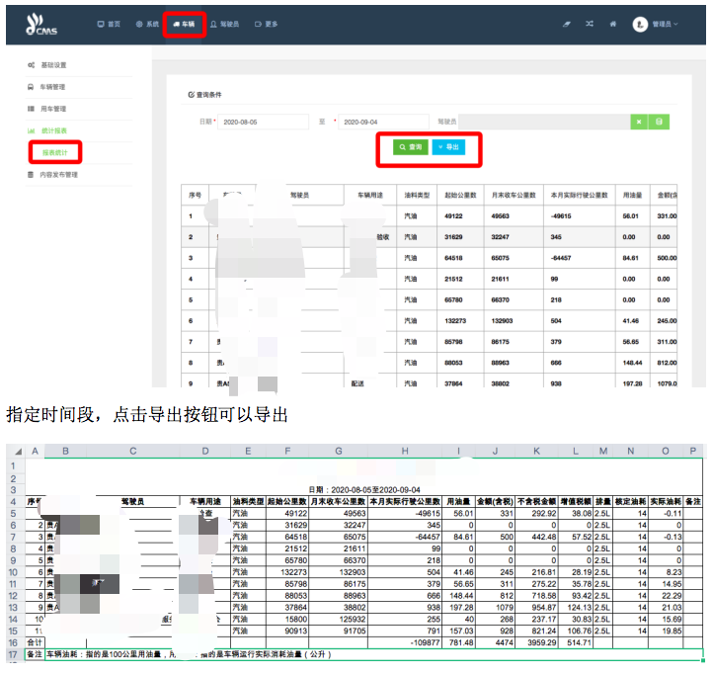
Task: Open the 管理员 user account dropdown
Action: (x=657, y=24)
